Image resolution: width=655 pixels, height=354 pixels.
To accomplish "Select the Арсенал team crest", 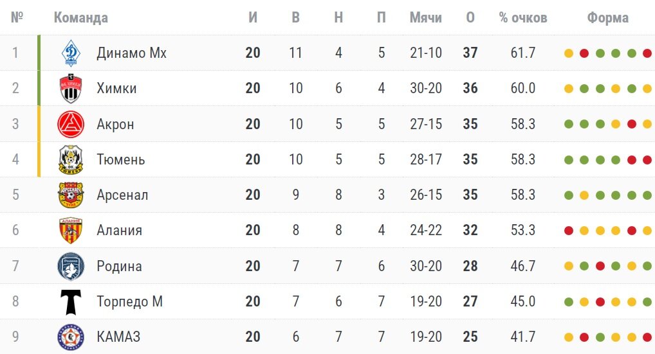I will (x=71, y=195).
